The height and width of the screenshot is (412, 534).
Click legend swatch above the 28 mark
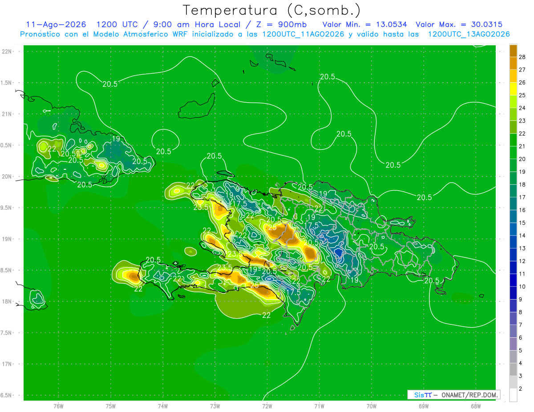click(x=513, y=51)
